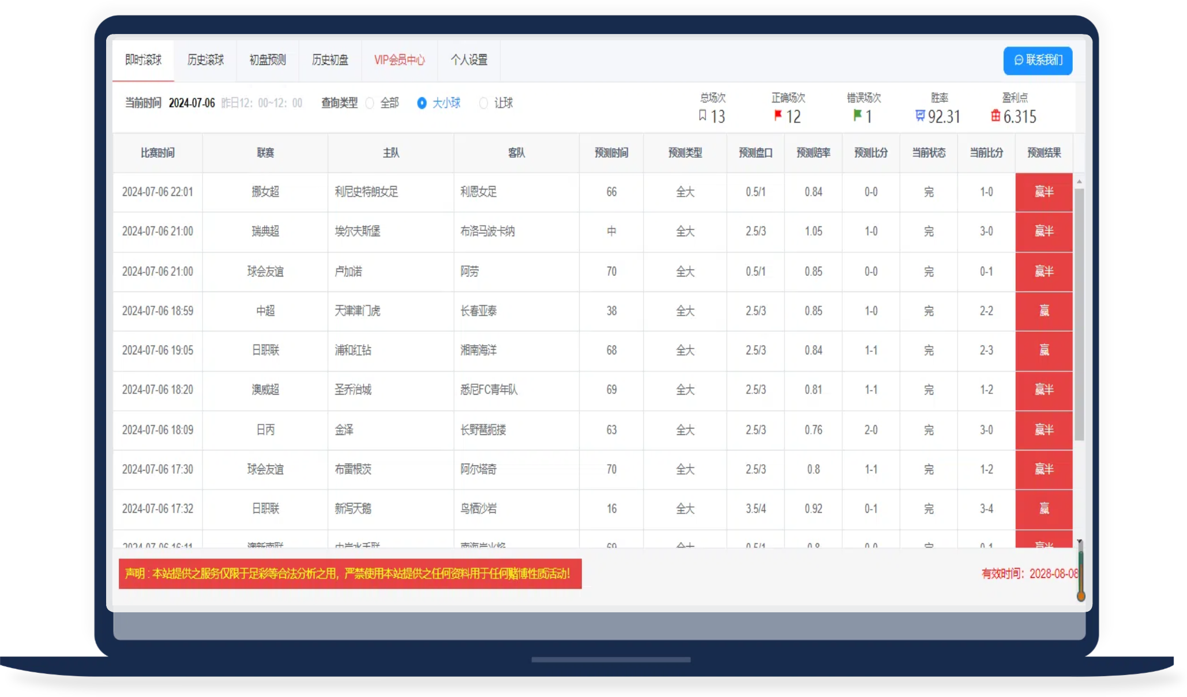
Task: Click the 赢半 result for 金泽
Action: pyautogui.click(x=1044, y=430)
